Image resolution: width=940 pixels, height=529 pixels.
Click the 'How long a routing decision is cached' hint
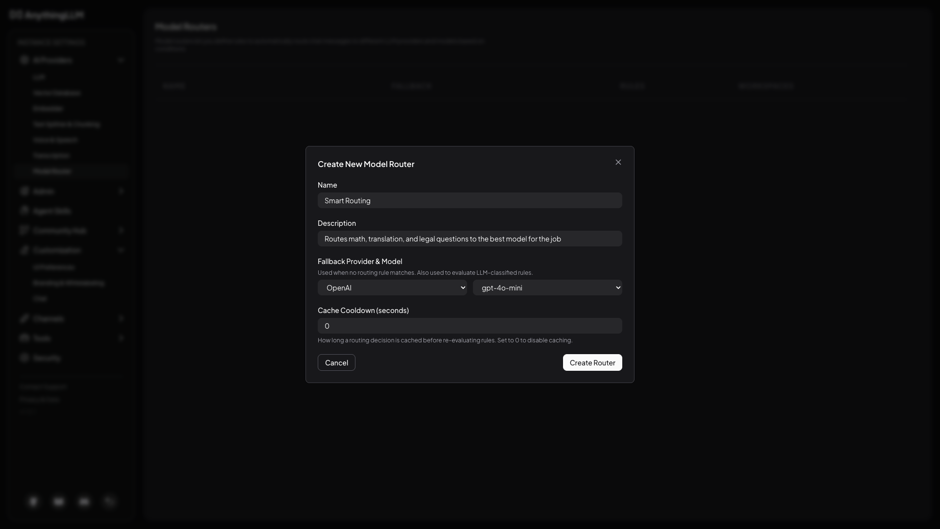click(x=445, y=340)
